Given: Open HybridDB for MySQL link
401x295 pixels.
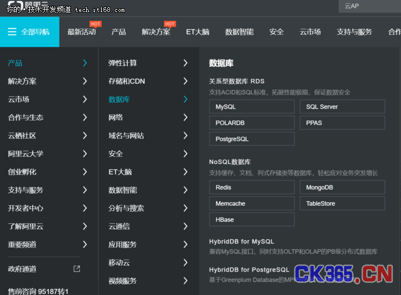Looking at the screenshot, I should 241,242.
